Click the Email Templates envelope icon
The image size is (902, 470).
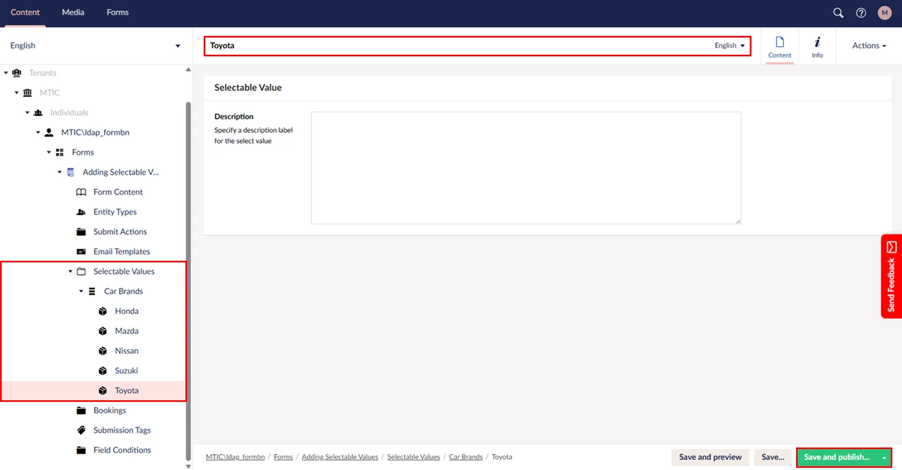pyautogui.click(x=81, y=252)
